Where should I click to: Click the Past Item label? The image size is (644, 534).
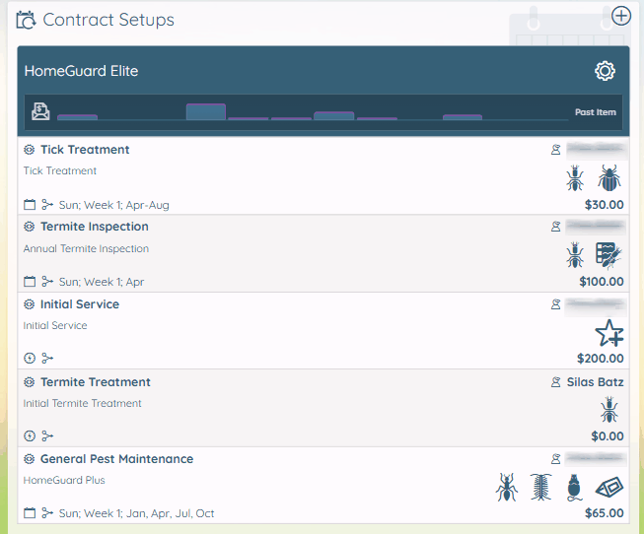point(595,112)
